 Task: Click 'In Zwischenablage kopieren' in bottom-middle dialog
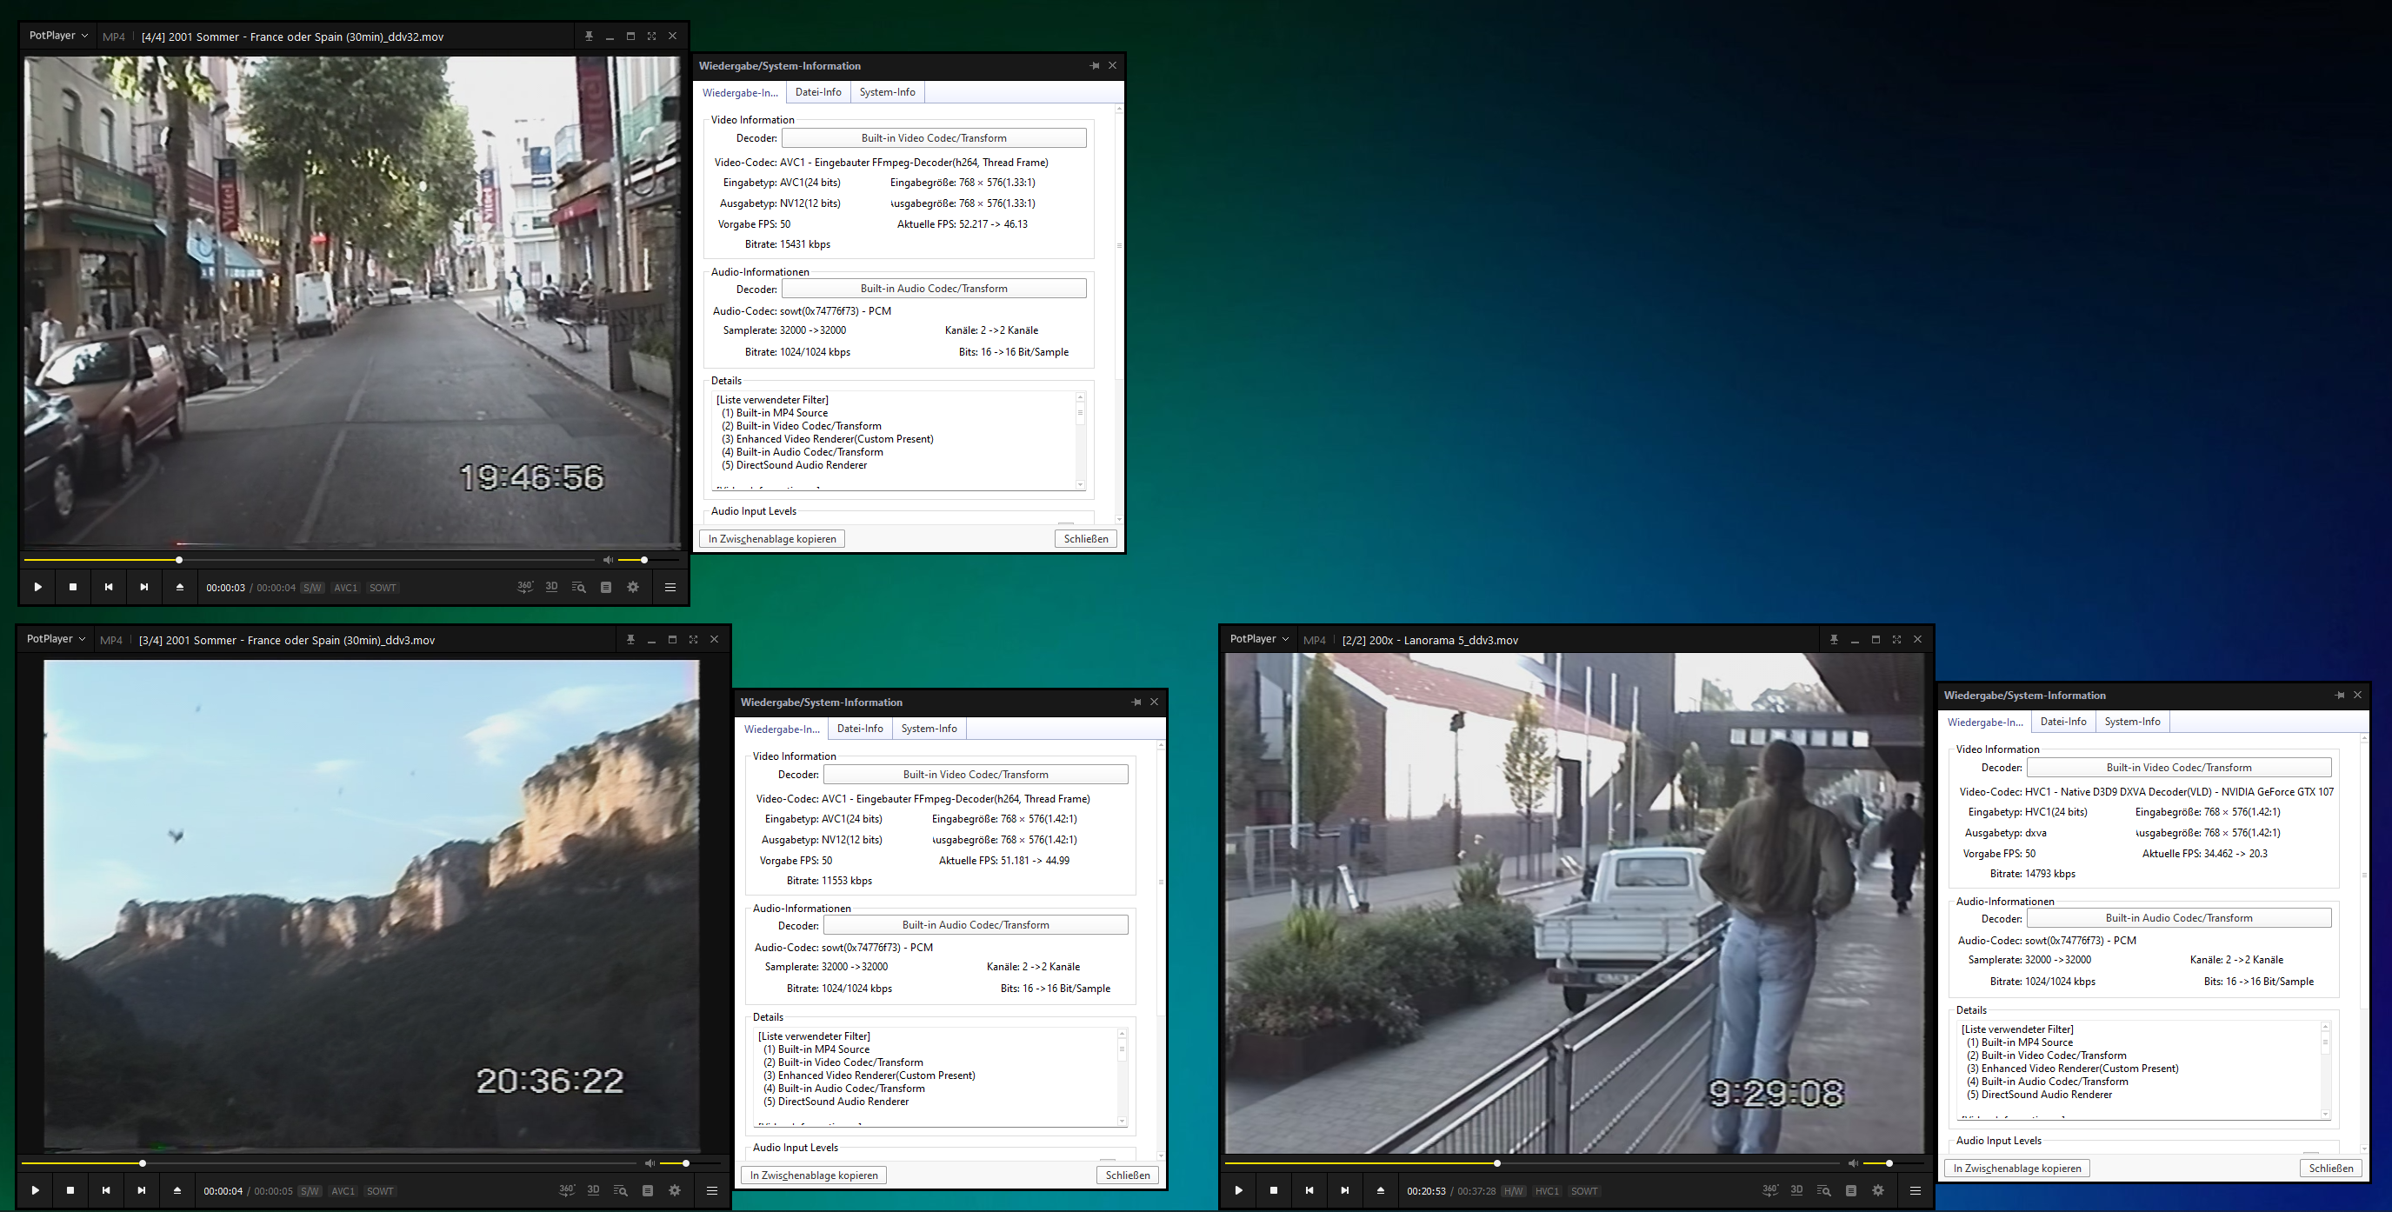pyautogui.click(x=814, y=1175)
